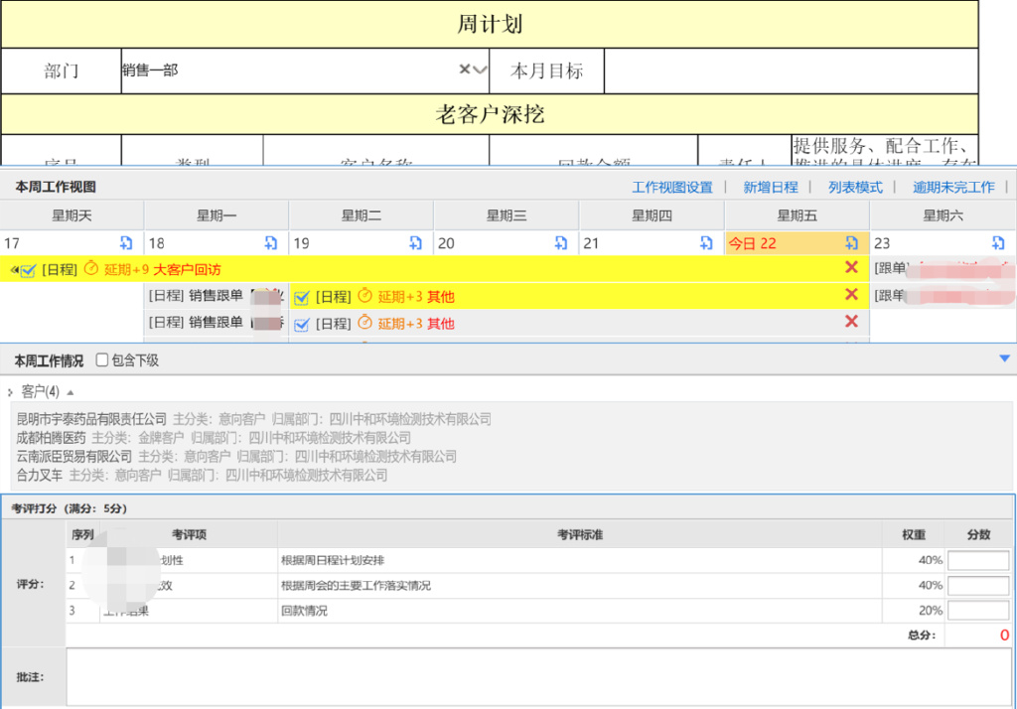Add schedule icon on today 22

pyautogui.click(x=851, y=243)
